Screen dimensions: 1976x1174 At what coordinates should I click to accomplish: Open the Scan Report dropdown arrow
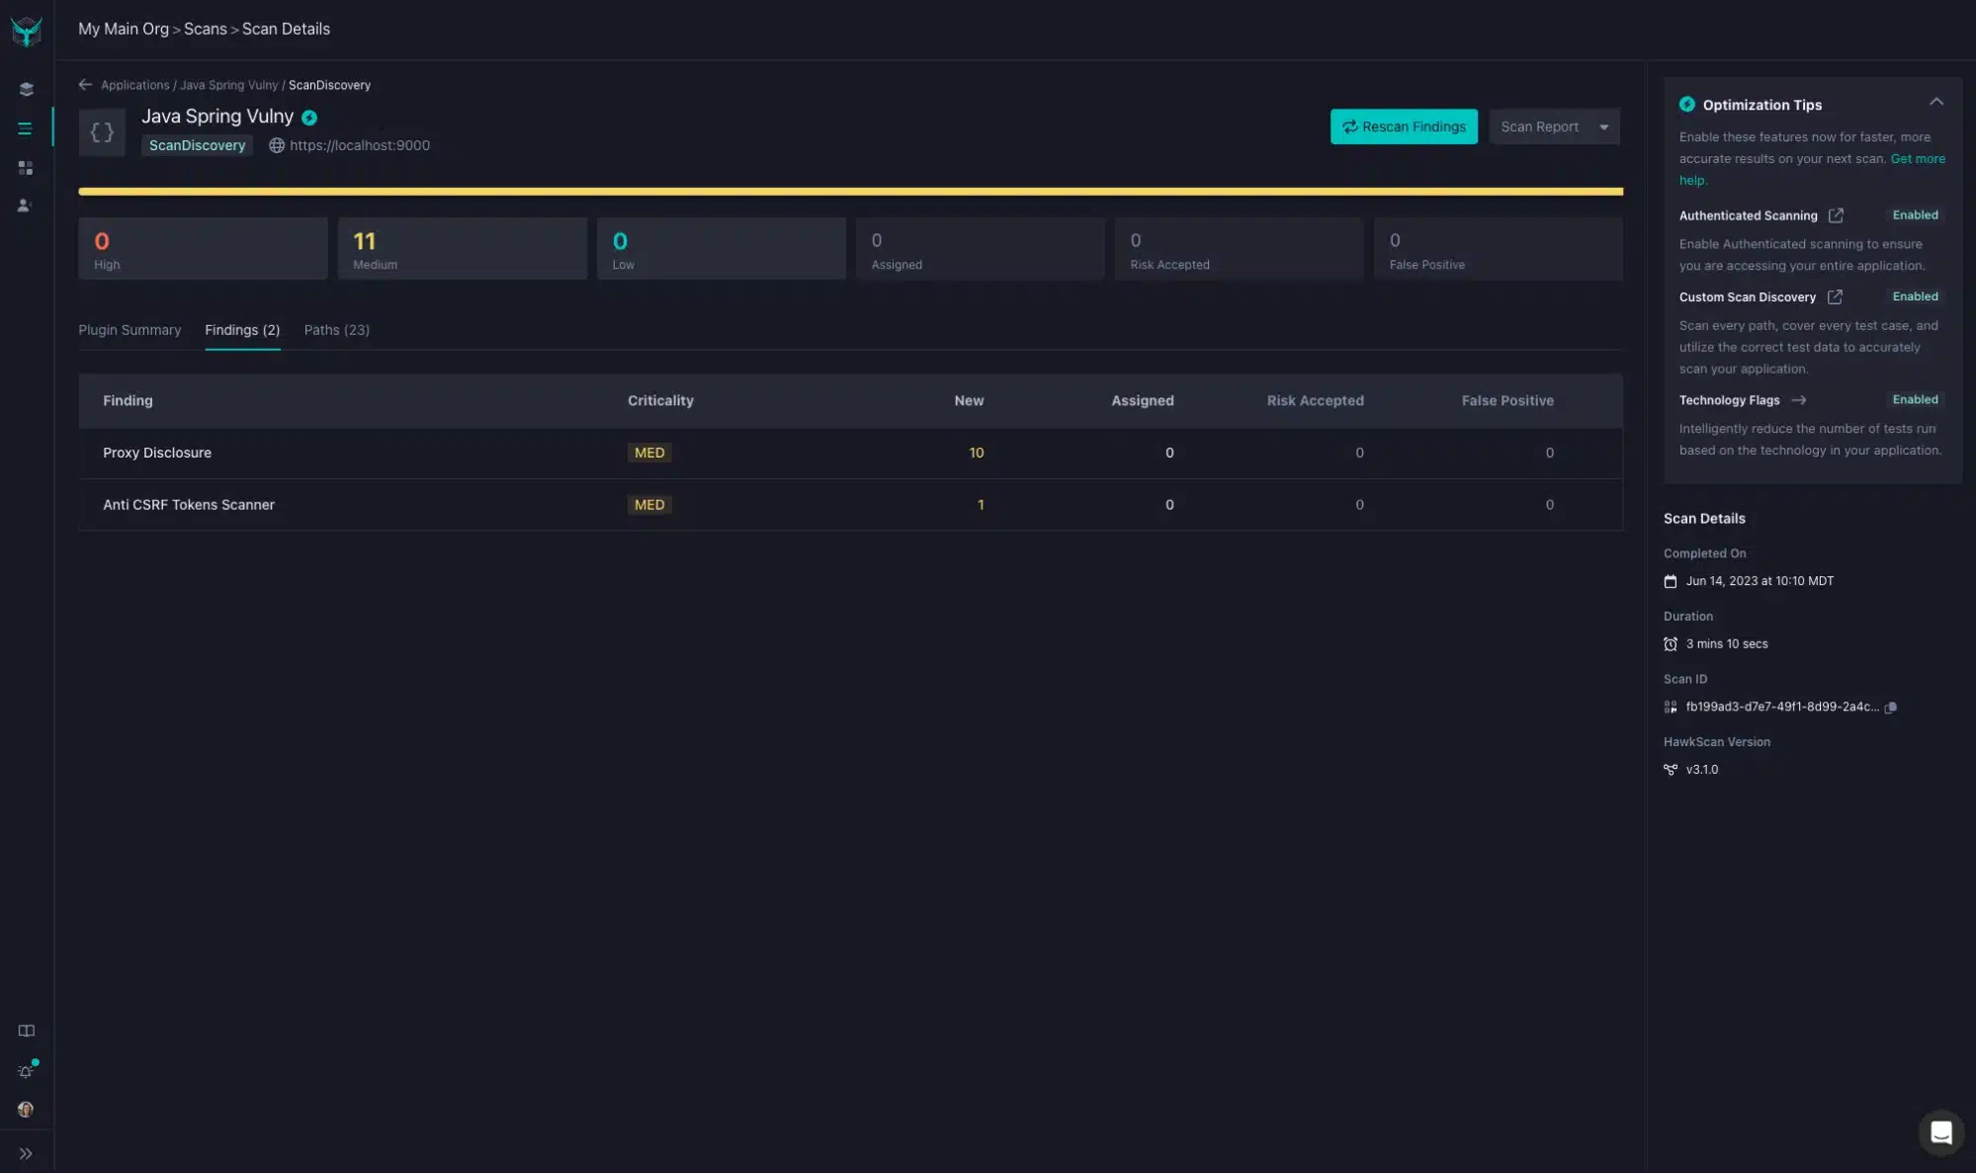click(x=1604, y=126)
